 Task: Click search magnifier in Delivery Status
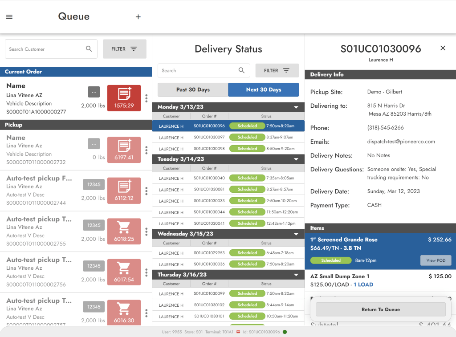click(241, 70)
